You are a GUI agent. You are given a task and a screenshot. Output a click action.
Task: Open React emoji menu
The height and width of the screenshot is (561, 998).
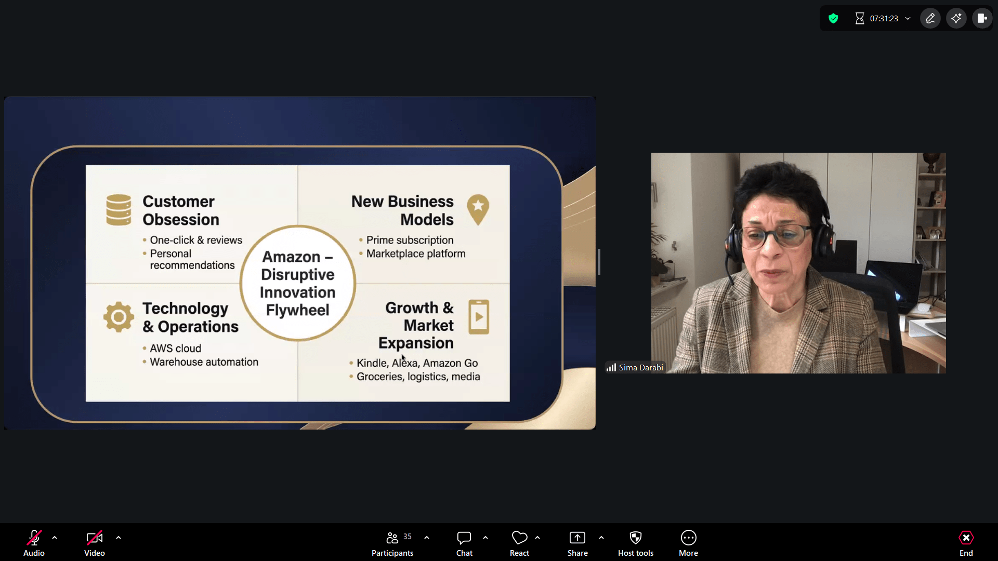[519, 542]
